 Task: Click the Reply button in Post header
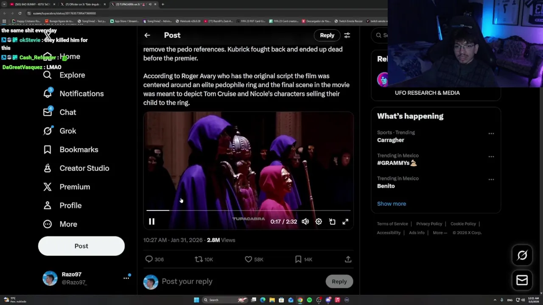(327, 35)
